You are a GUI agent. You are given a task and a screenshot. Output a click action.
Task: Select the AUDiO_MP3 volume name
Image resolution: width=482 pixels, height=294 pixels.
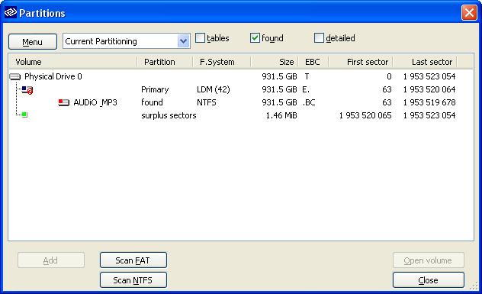[x=95, y=102]
